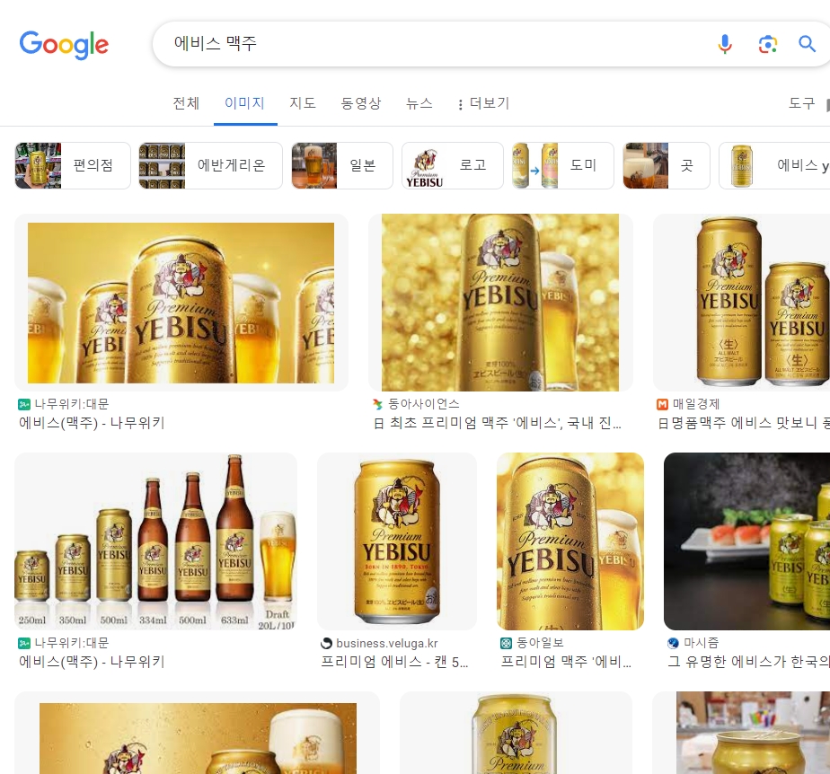Select the 로고 filter chip with YEBISU thumbnail
Screen dimensions: 830x774
tap(453, 165)
